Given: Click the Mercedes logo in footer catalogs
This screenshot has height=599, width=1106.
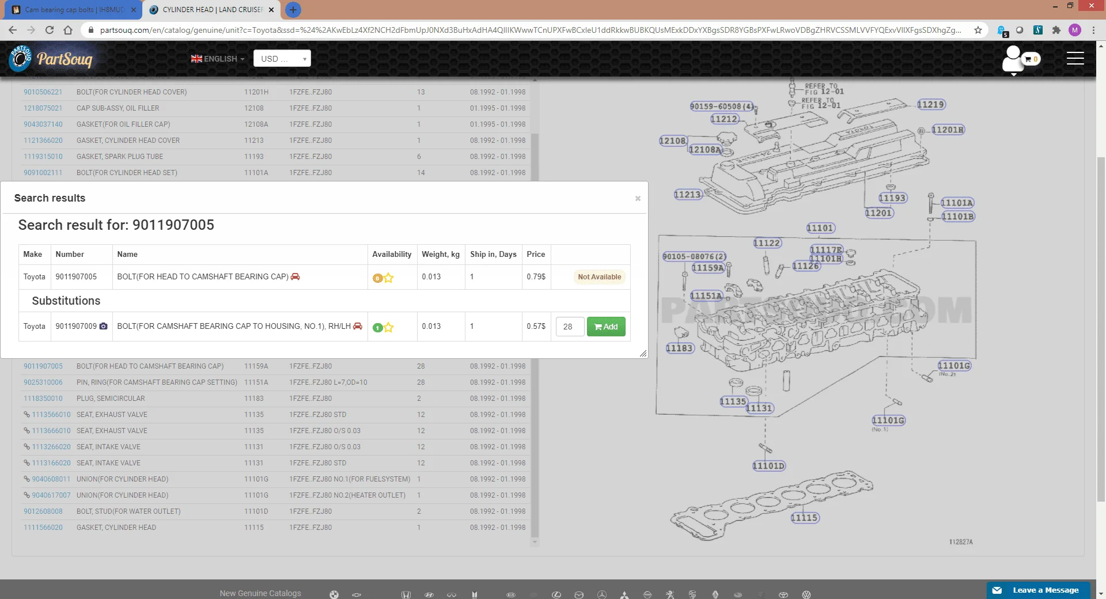Looking at the screenshot, I should tap(602, 594).
